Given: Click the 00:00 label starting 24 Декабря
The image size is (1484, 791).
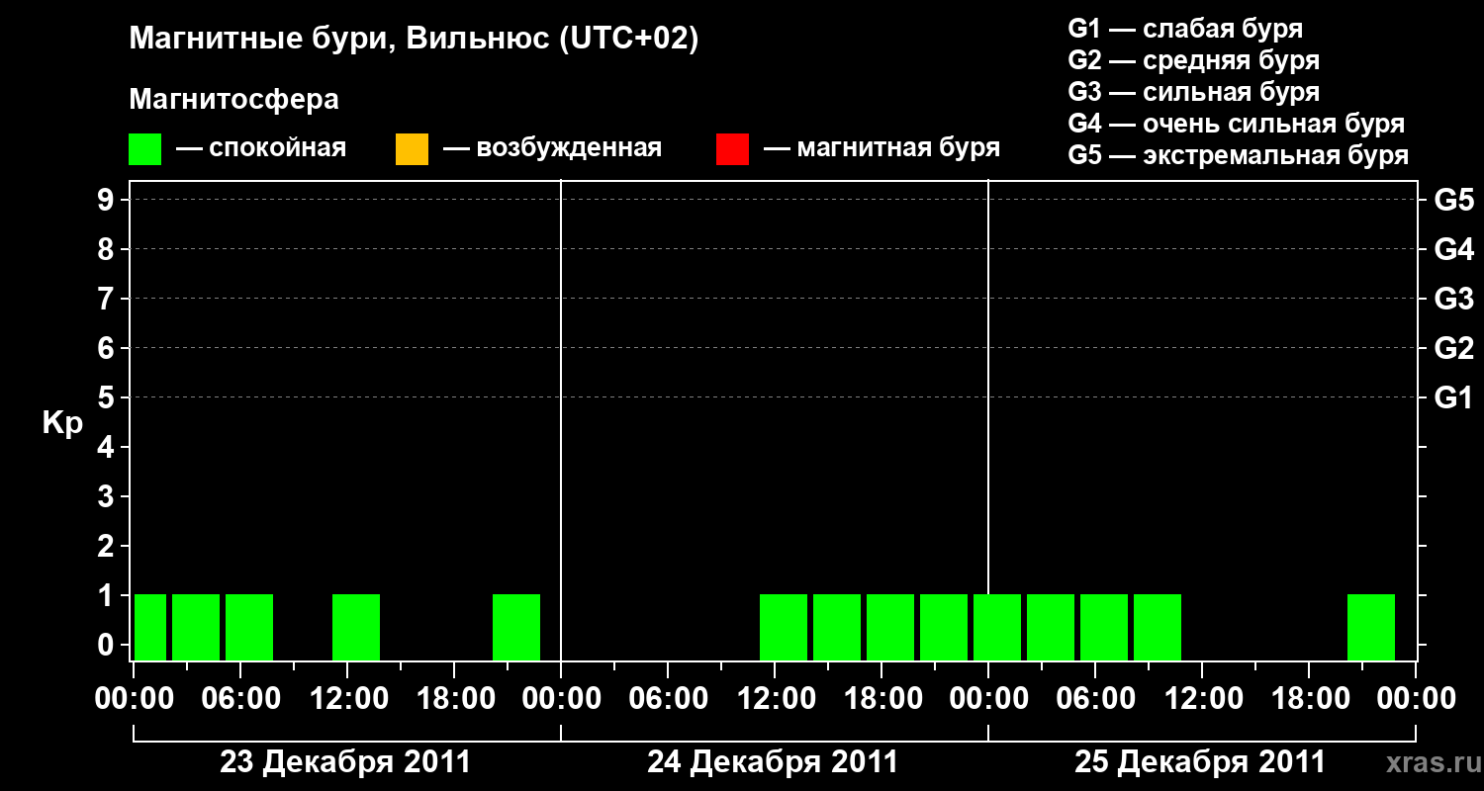Looking at the screenshot, I should point(561,698).
